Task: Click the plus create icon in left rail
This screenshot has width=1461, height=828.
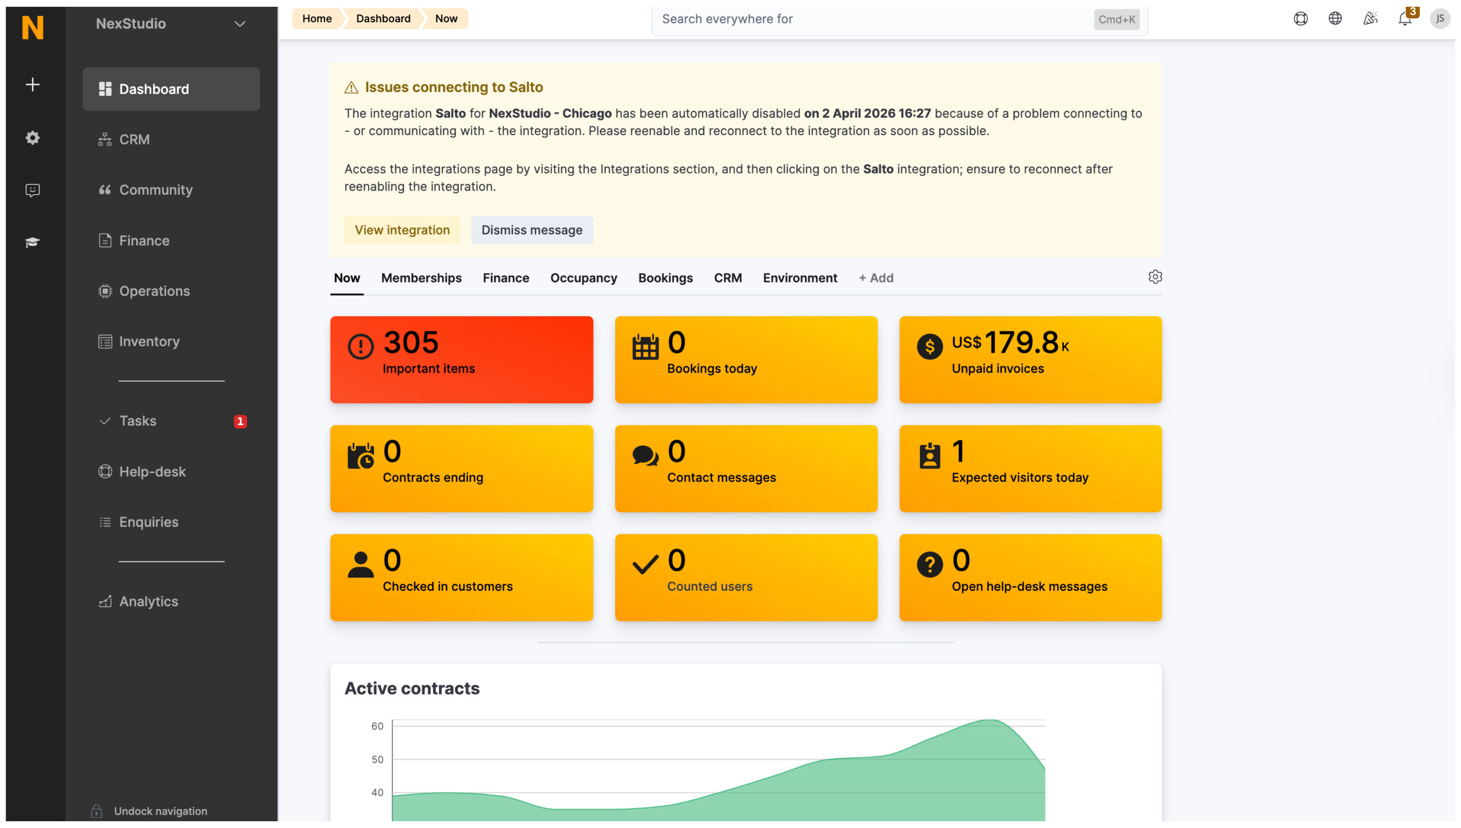Action: point(33,84)
